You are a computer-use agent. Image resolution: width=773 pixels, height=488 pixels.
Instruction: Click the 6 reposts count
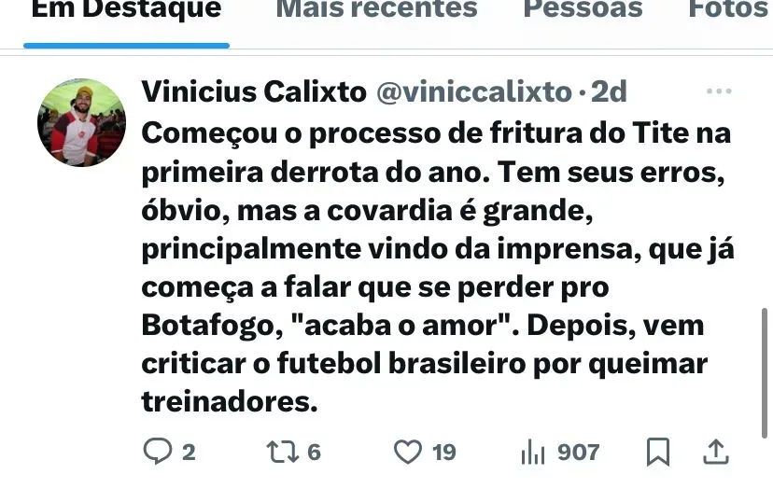[314, 452]
